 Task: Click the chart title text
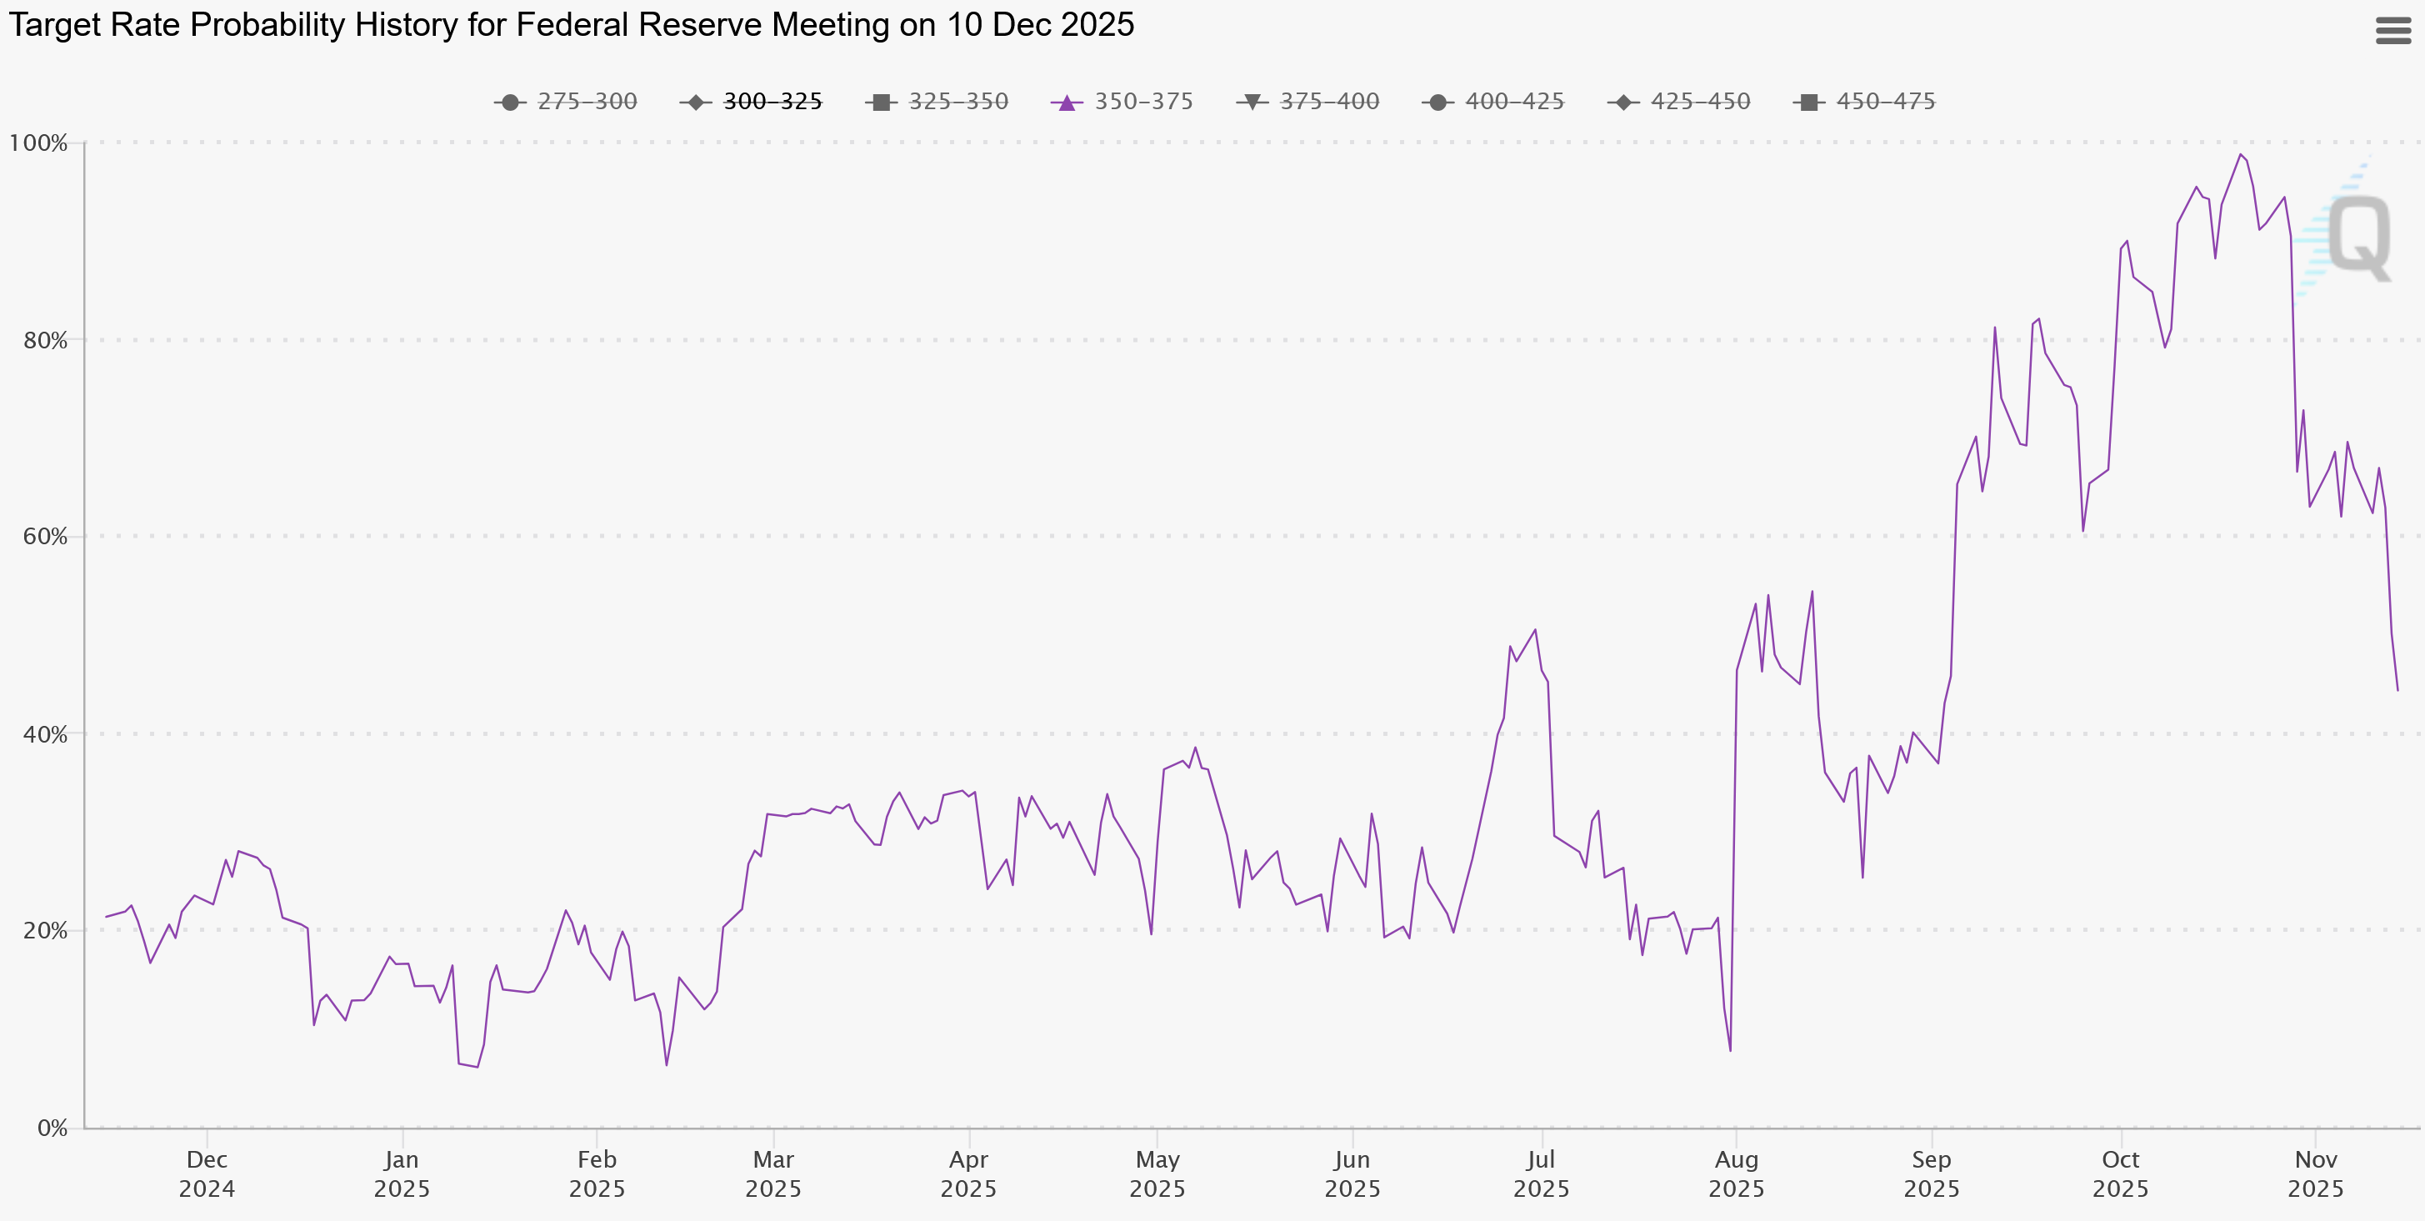point(571,24)
